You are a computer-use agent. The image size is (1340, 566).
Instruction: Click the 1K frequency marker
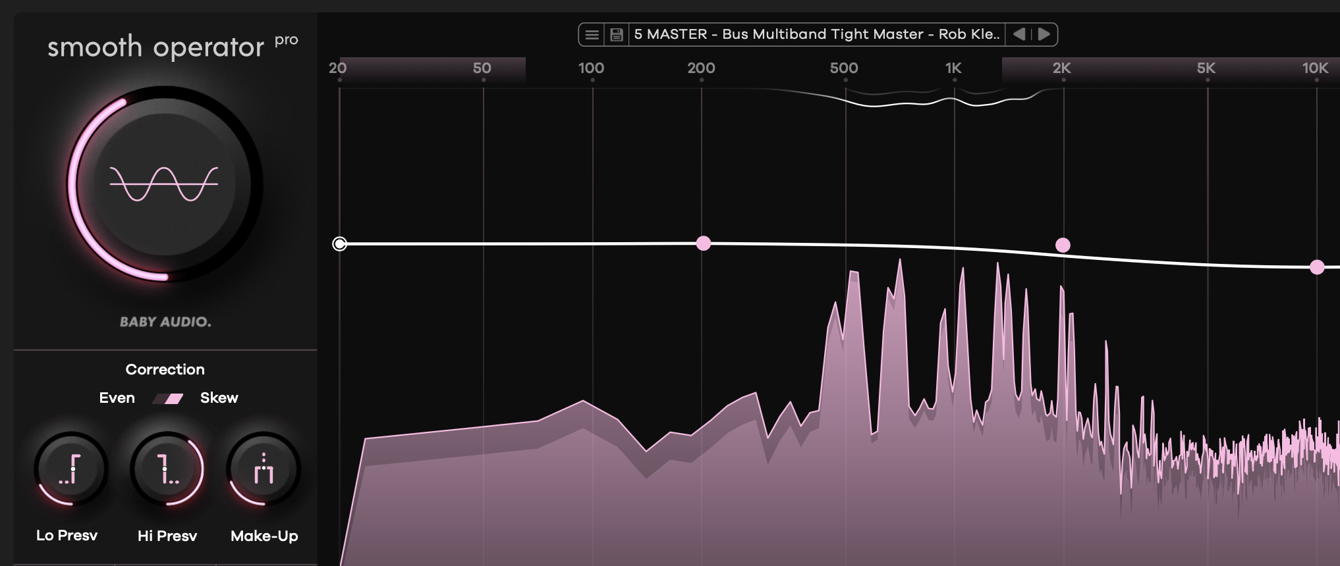point(953,68)
